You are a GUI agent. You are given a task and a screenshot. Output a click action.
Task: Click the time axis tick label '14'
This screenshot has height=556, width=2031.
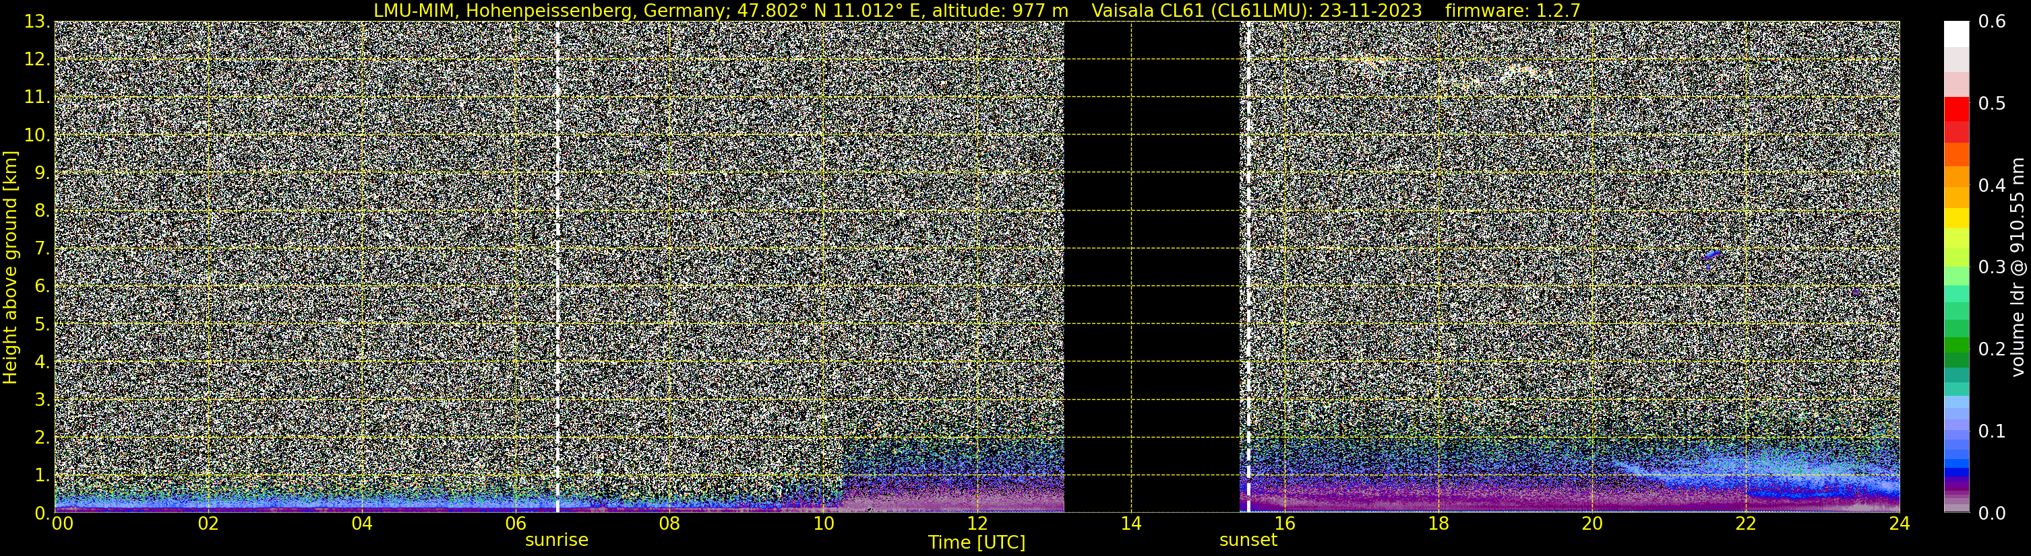click(x=1130, y=524)
